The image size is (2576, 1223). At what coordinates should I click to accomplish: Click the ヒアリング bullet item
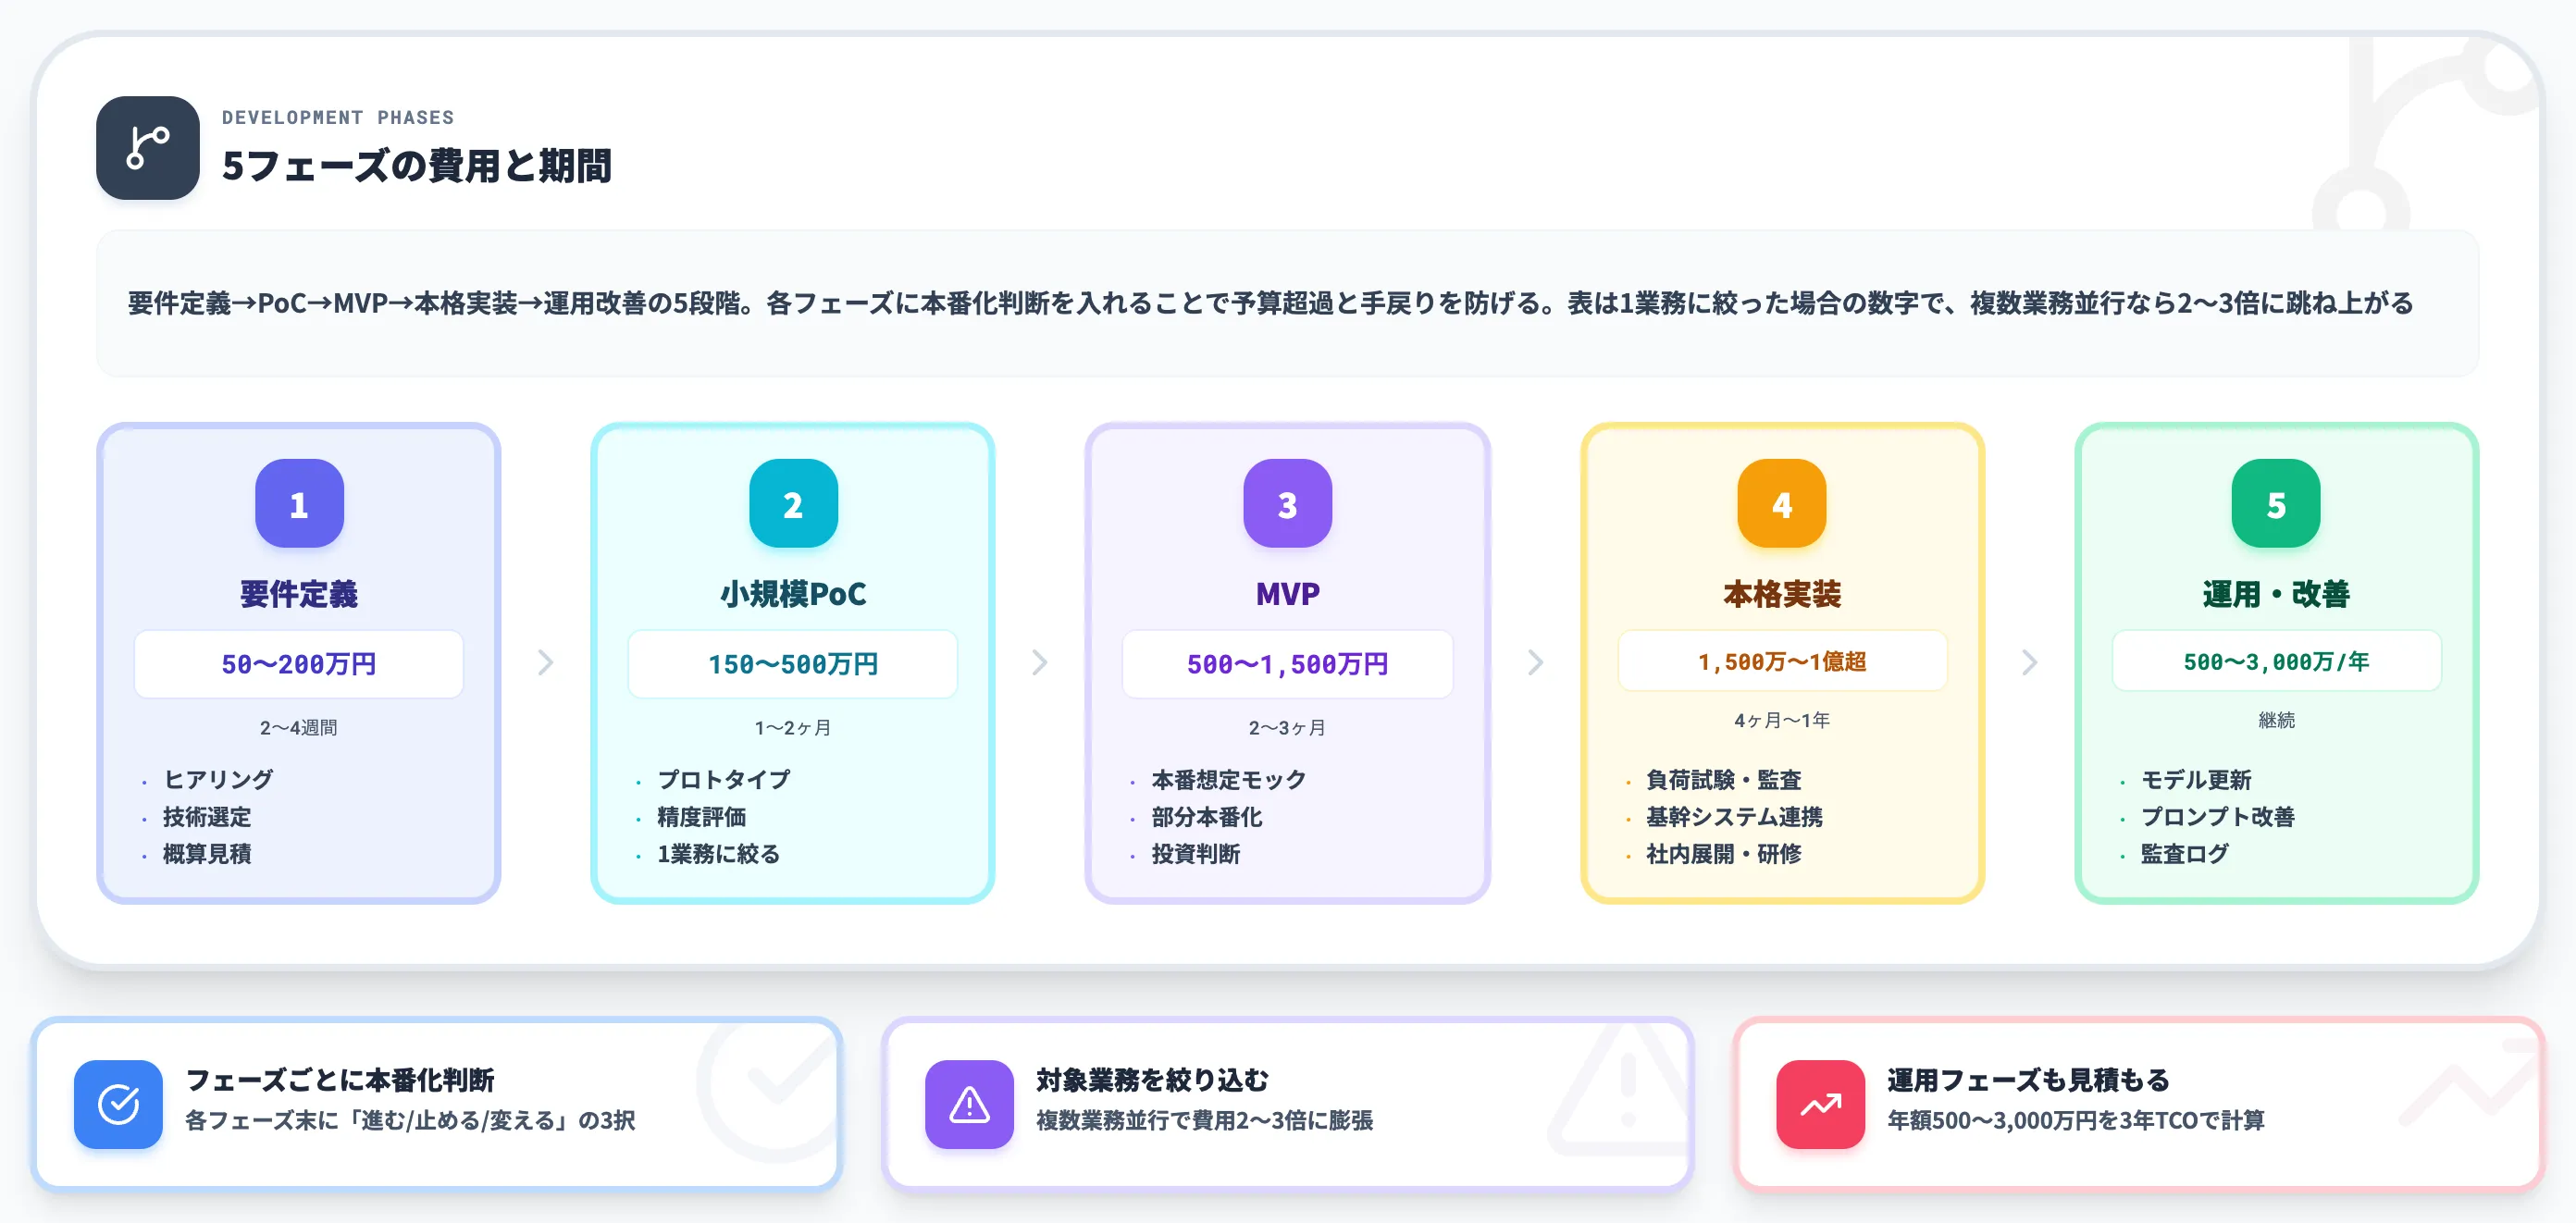pyautogui.click(x=218, y=779)
